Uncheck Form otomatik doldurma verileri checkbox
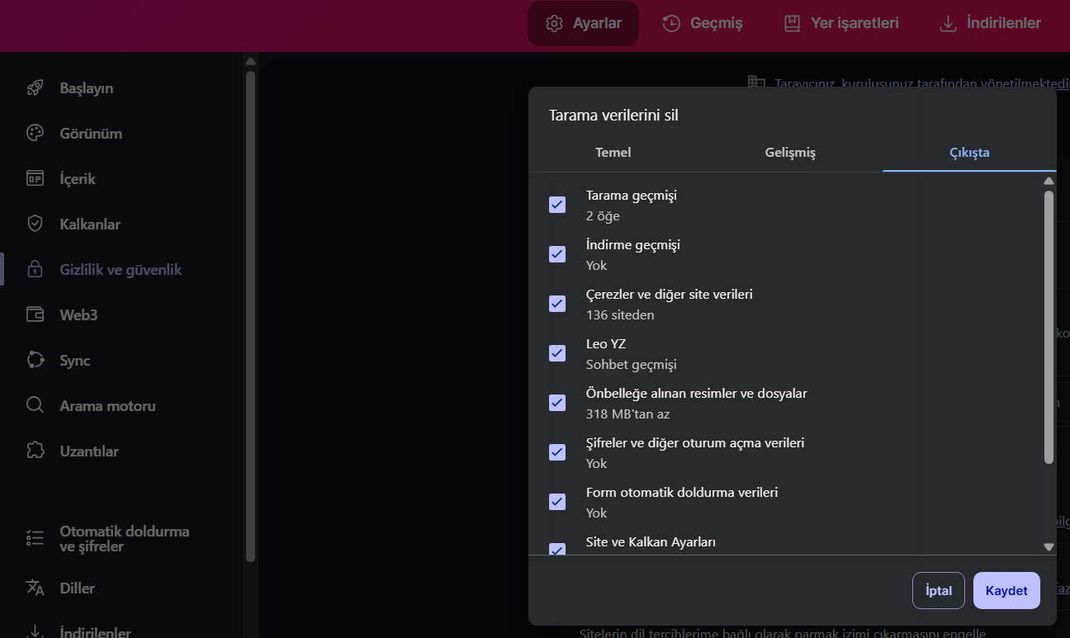The width and height of the screenshot is (1070, 638). (x=557, y=502)
